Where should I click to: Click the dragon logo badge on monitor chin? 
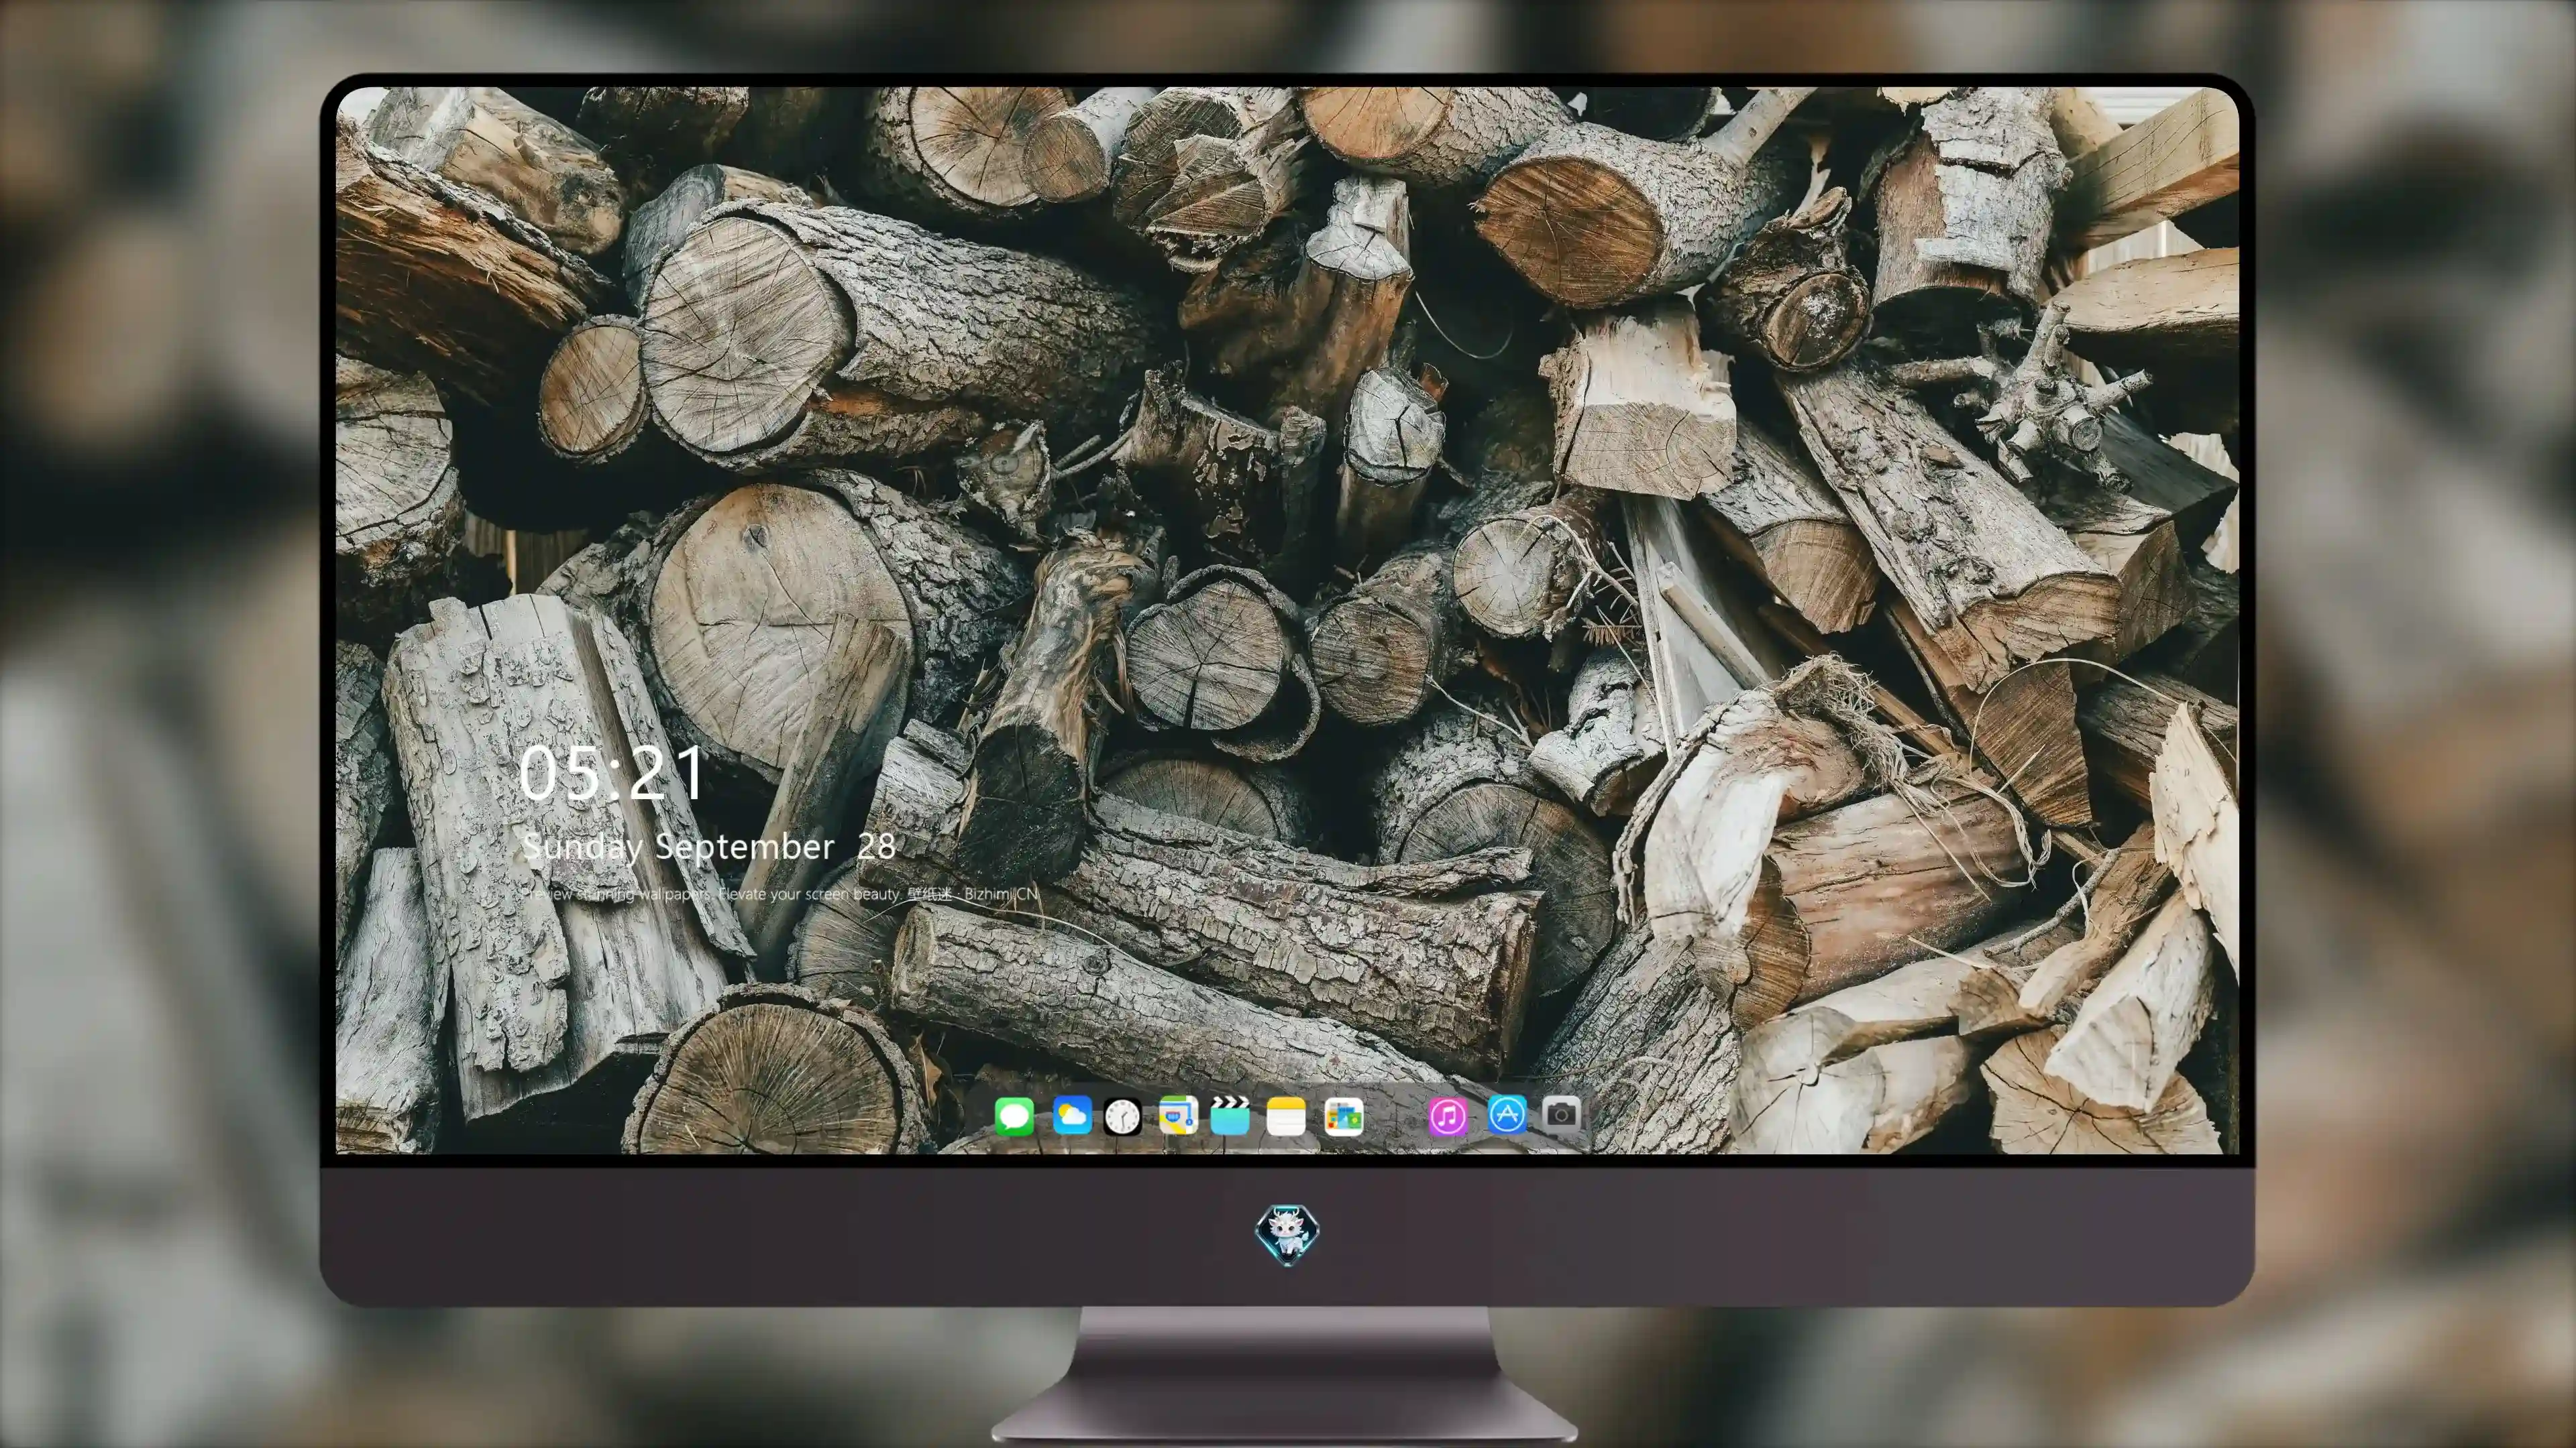click(1287, 1234)
